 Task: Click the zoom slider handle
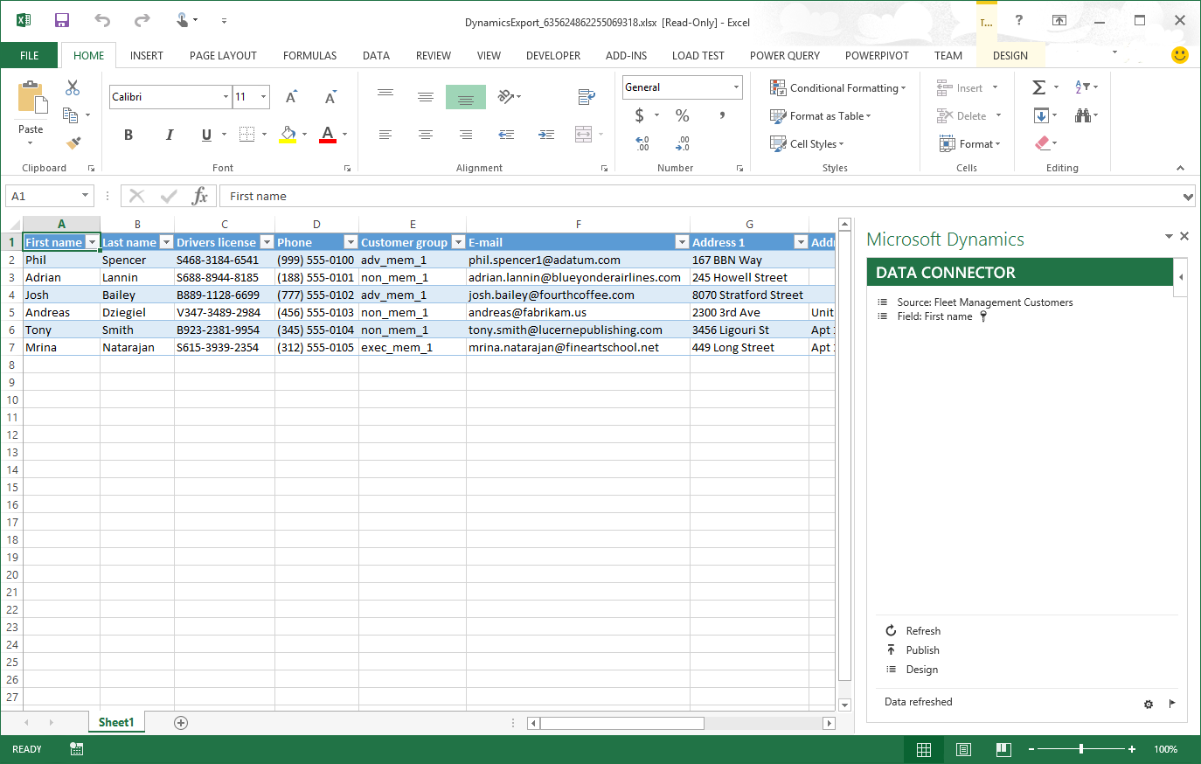click(1081, 749)
